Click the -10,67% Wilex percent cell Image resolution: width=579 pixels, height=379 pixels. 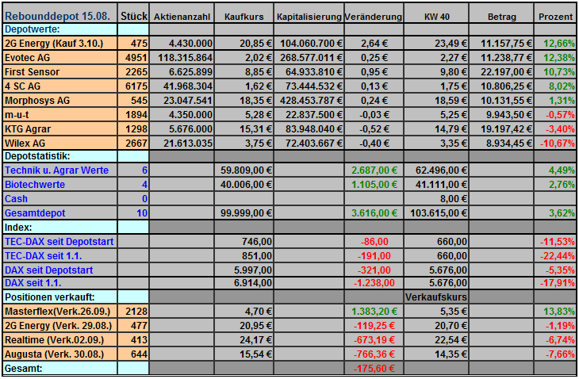click(x=555, y=143)
